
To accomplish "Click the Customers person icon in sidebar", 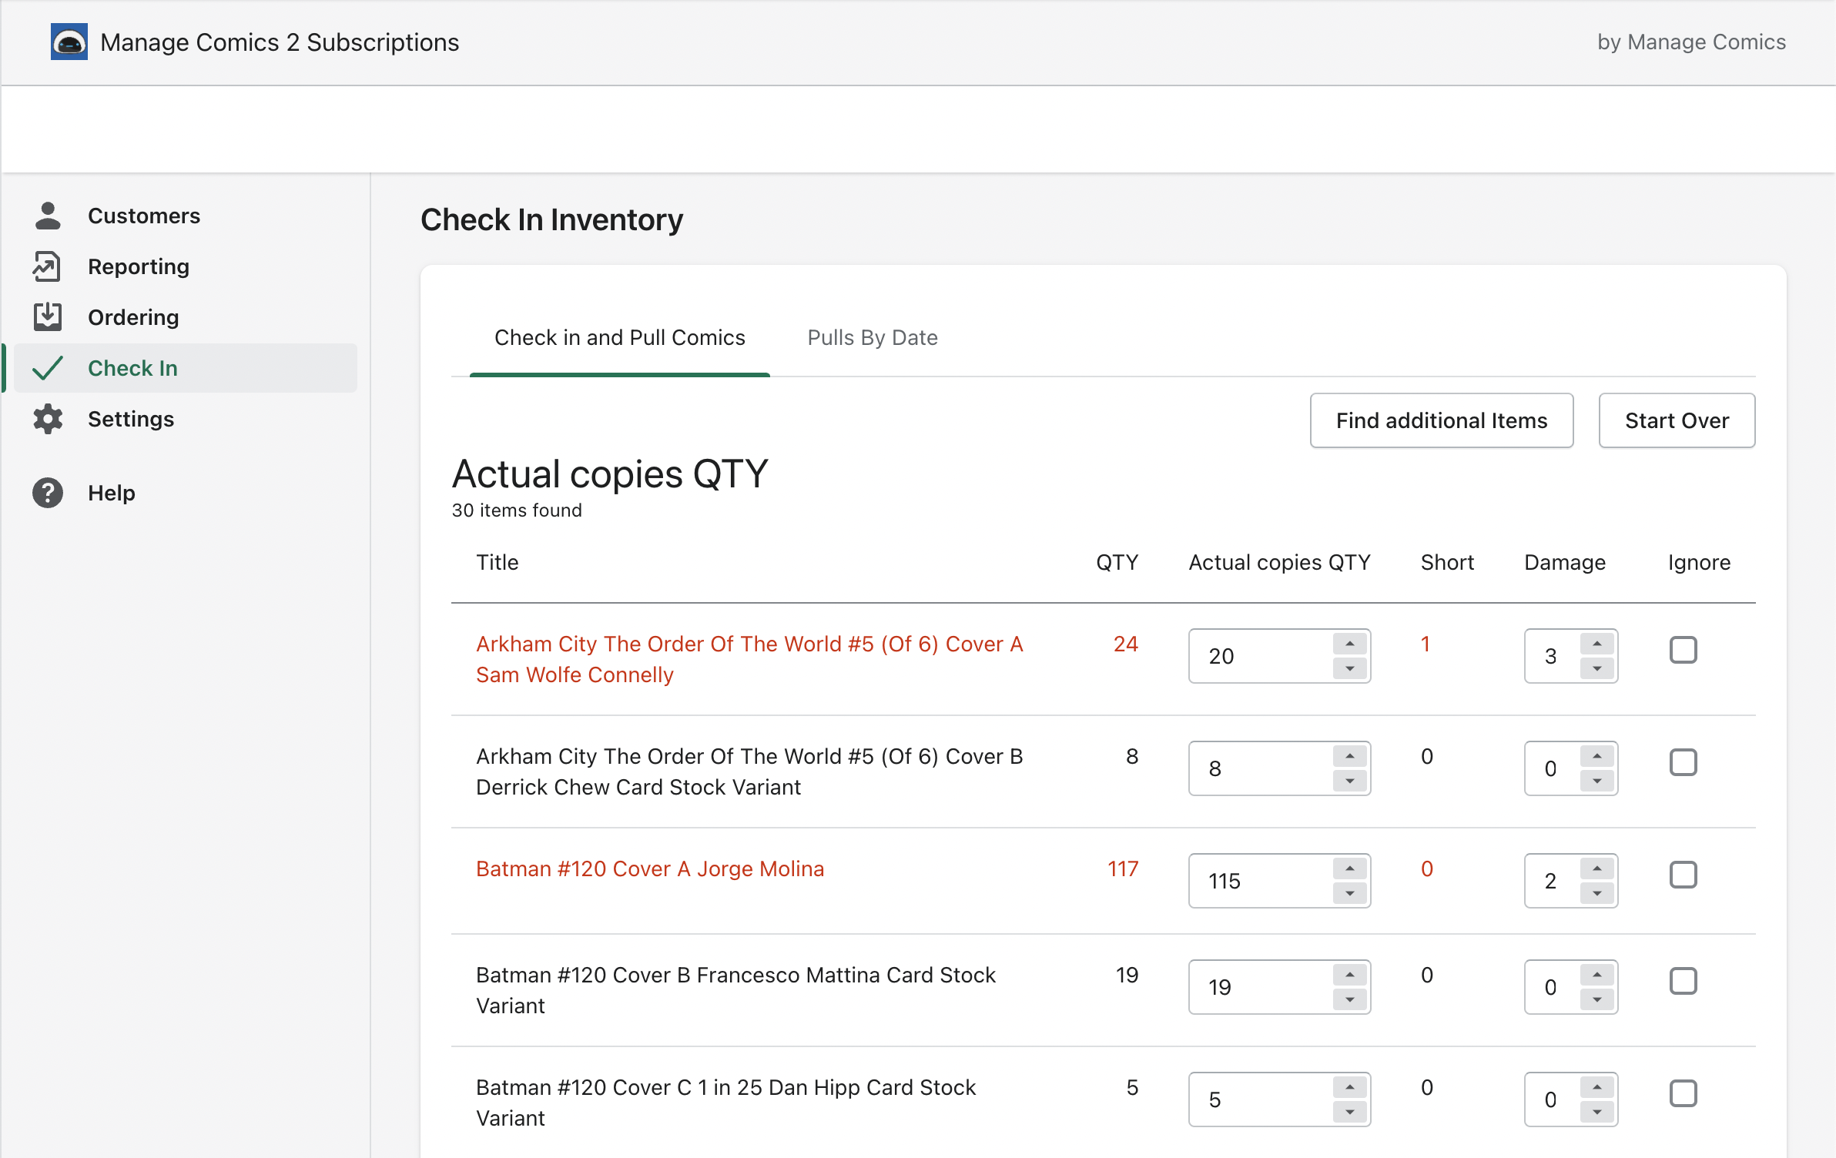I will pos(48,216).
